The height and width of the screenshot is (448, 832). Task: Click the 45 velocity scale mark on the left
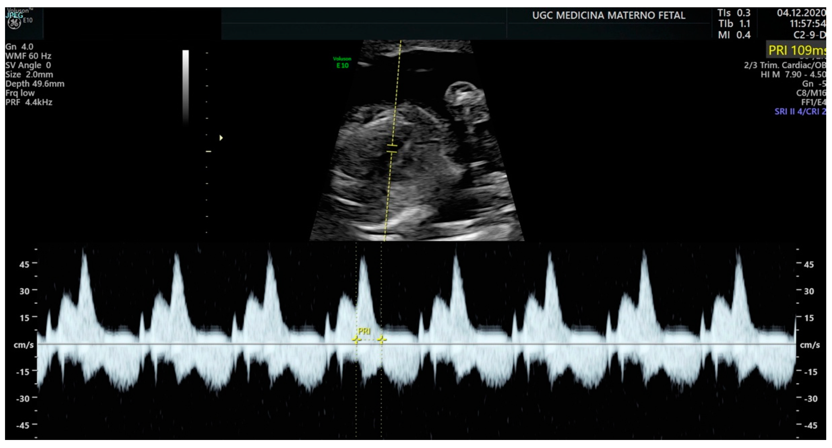25,264
